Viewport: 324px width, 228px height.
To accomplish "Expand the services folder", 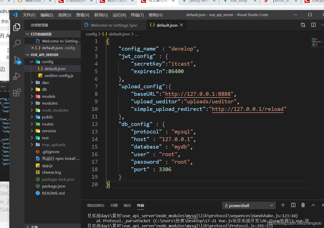I will click(53, 131).
